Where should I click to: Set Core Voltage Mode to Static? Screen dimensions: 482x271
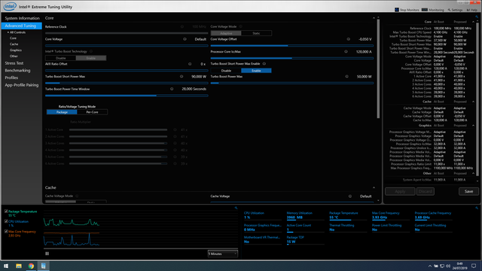pyautogui.click(x=256, y=33)
